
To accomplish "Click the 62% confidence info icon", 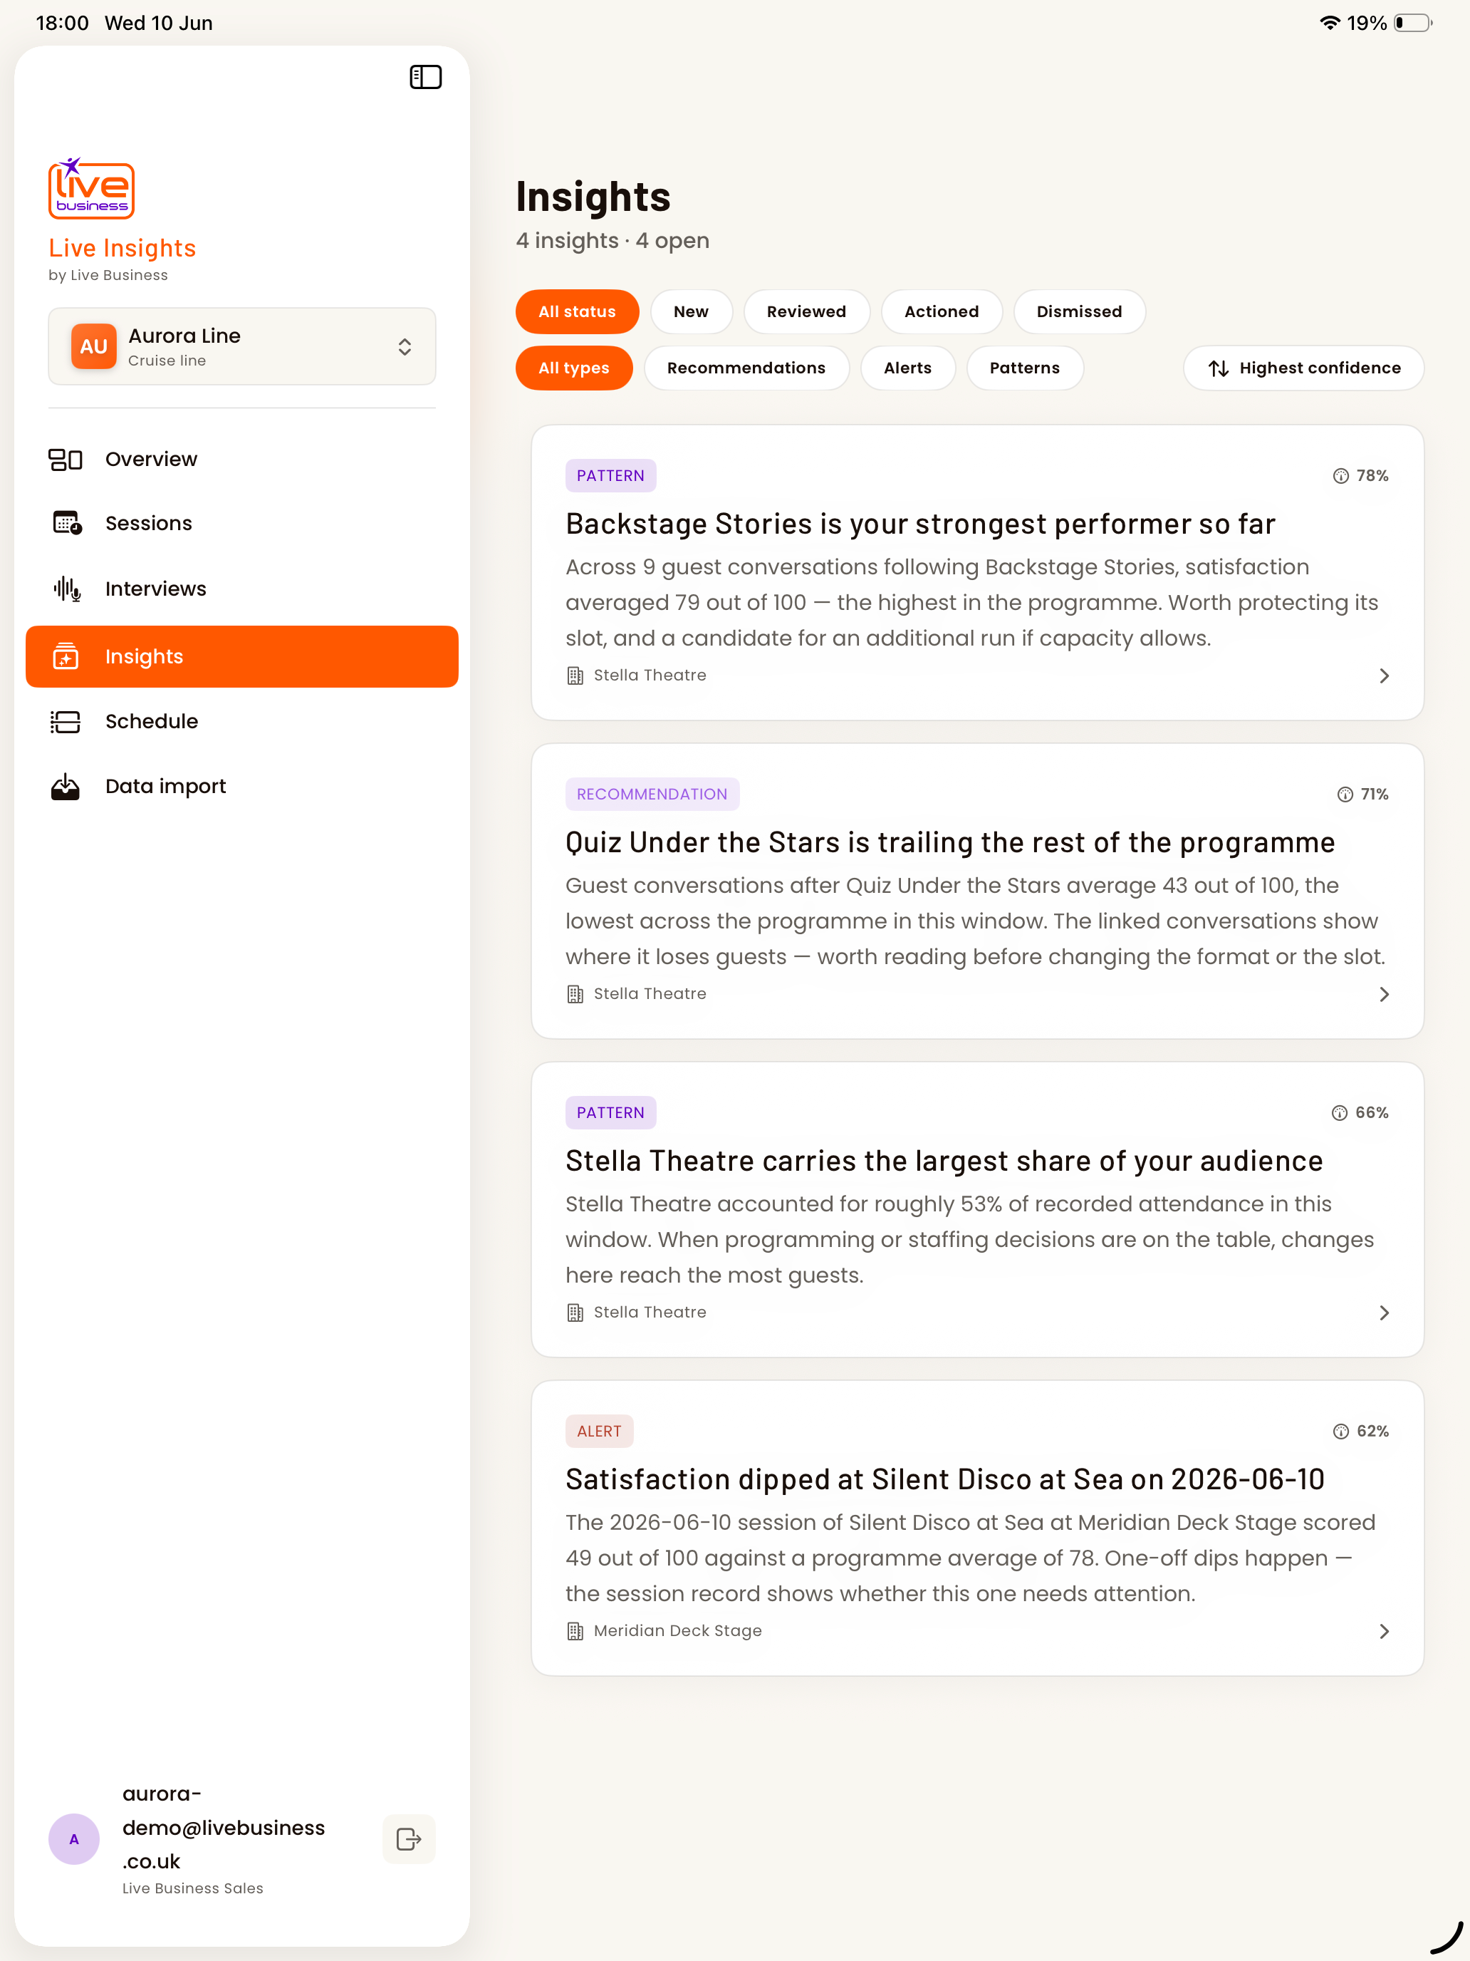I will (x=1340, y=1431).
